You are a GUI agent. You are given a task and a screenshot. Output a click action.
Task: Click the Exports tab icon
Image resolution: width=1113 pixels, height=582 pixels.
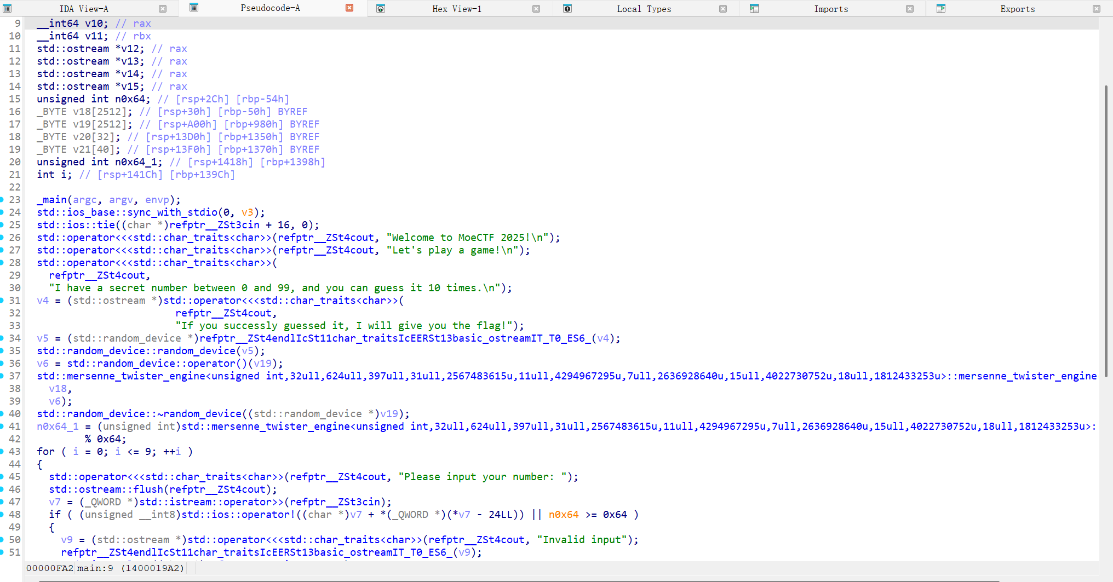coord(941,9)
